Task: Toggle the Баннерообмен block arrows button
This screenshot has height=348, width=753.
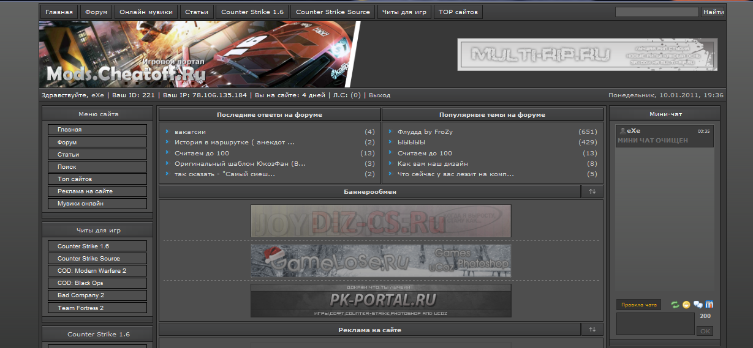Action: [592, 192]
